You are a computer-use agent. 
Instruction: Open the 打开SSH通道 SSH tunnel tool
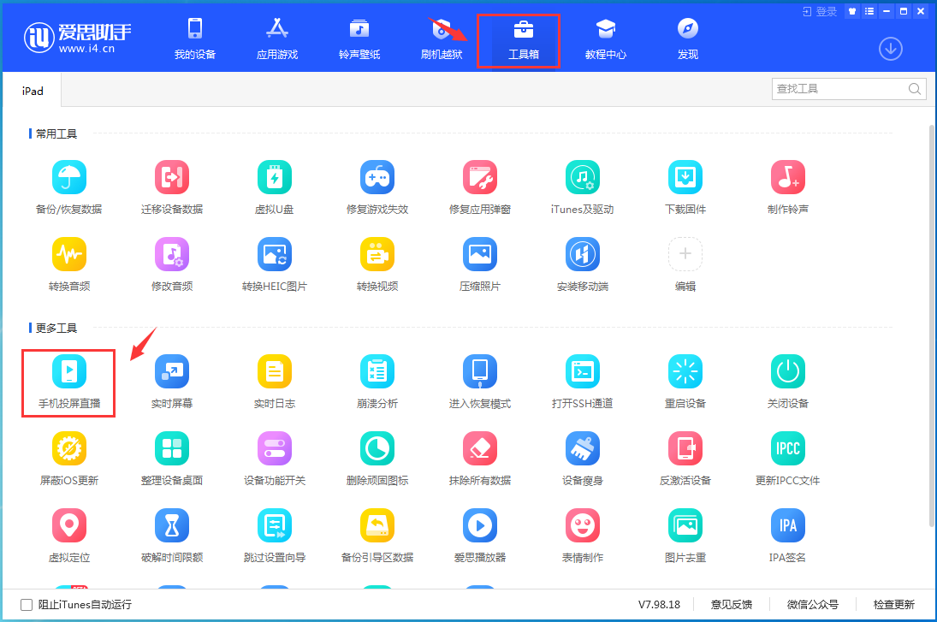(582, 381)
